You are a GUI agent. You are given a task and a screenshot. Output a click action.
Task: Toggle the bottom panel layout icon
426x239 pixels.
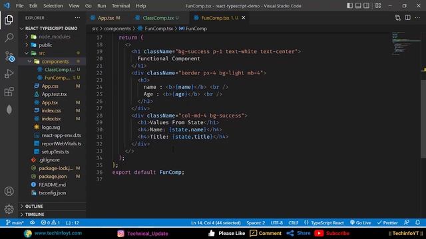[358, 5]
